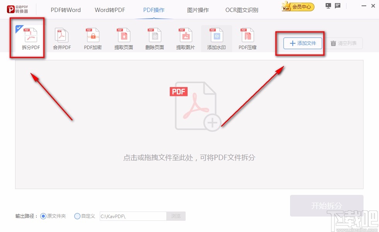Viewport: 379px width, 232px height.
Task: Select the PDF压缩 (Compress PDF) tool
Action: click(x=247, y=38)
